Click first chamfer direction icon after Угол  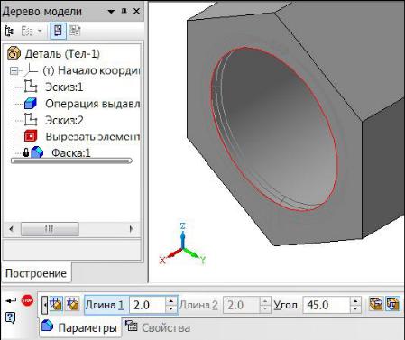[376, 304]
